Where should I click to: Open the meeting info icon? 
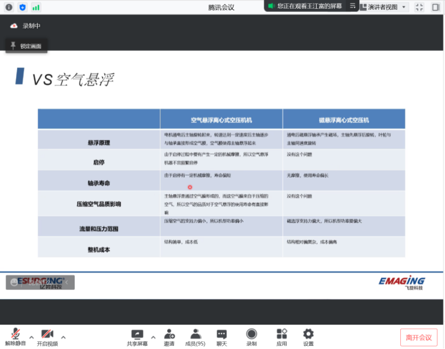point(9,7)
